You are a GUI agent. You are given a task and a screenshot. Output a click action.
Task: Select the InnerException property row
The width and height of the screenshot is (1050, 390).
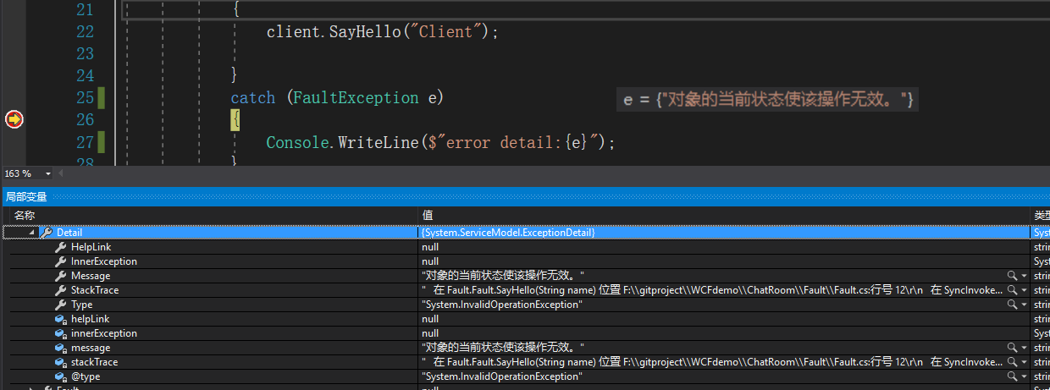103,261
